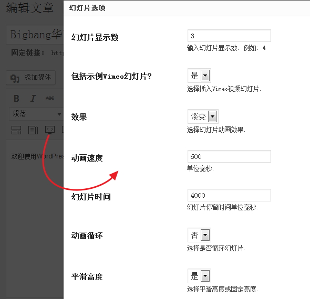The width and height of the screenshot is (310, 299).
Task: Open the 平滑高度 是 dropdown
Action: pyautogui.click(x=199, y=276)
